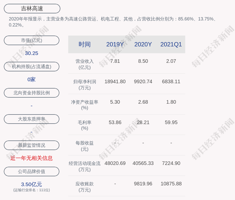Viewport: 235px width, 200px height.
Task: Click the 机构持股(占流通盘) label pill
Action: 32,67
